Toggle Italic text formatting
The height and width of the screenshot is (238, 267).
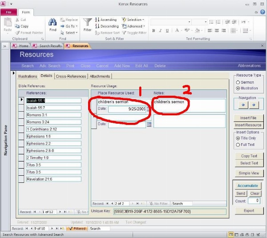pos(160,31)
